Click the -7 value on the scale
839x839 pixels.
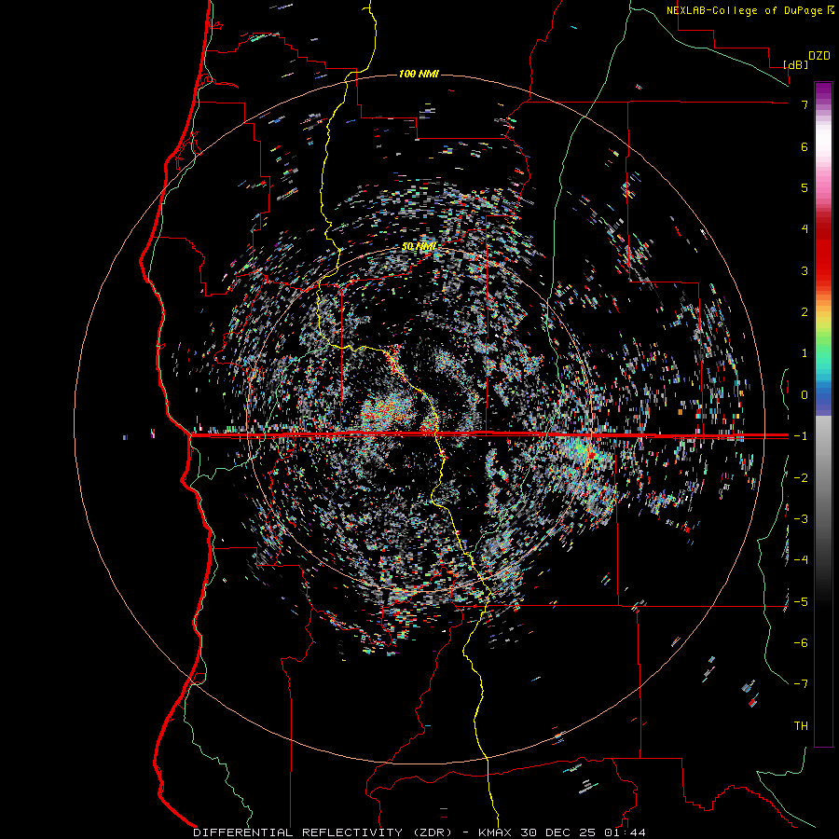[801, 684]
